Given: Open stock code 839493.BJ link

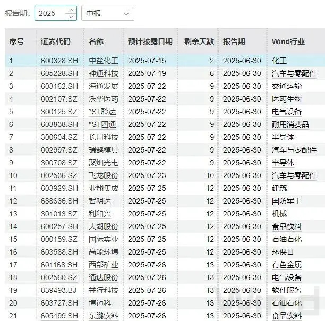Looking at the screenshot, I should pos(58,290).
